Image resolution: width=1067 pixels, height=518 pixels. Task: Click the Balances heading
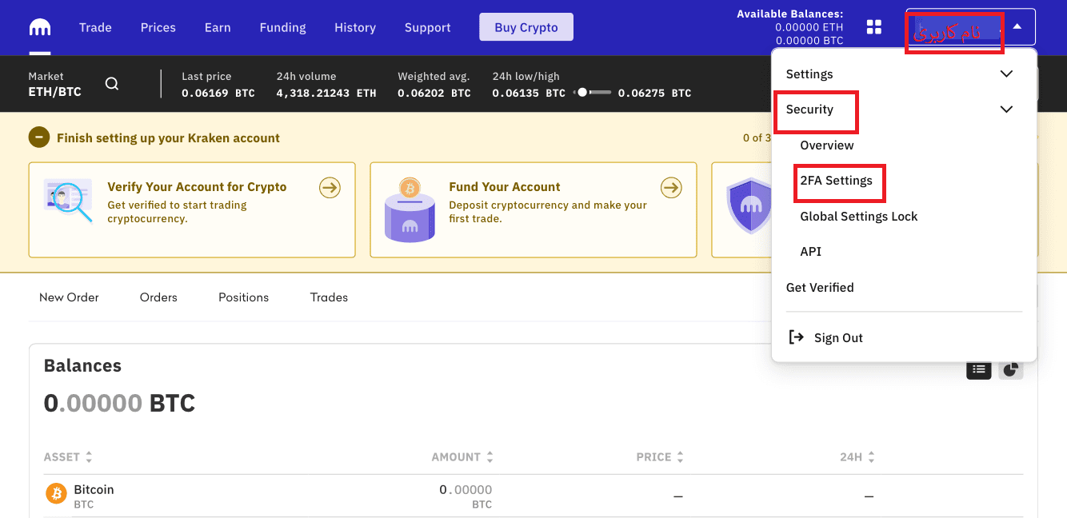[82, 366]
